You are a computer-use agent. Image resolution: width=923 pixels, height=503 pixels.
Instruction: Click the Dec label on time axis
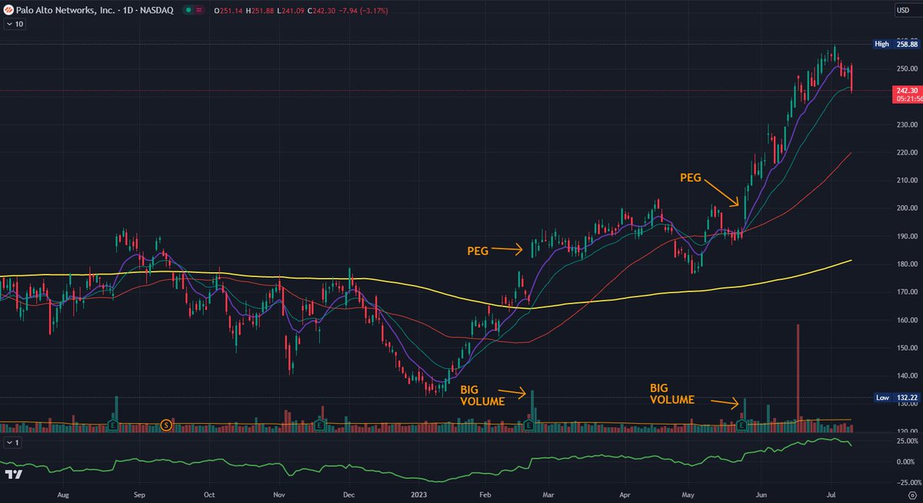[348, 496]
